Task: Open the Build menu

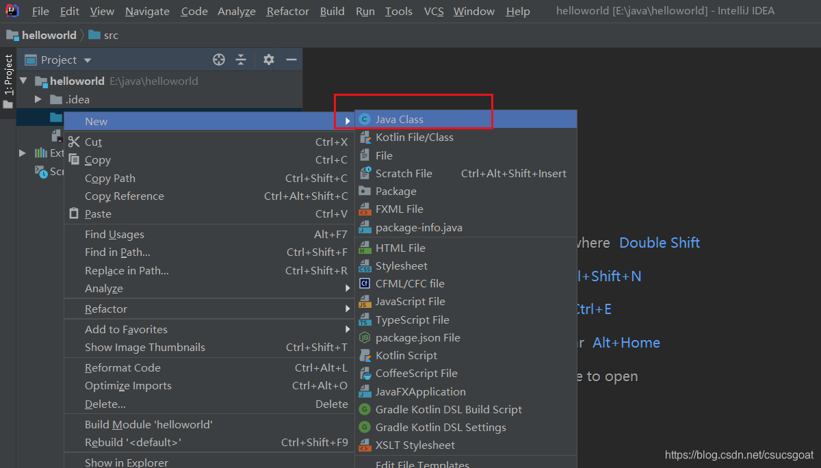Action: click(x=333, y=12)
